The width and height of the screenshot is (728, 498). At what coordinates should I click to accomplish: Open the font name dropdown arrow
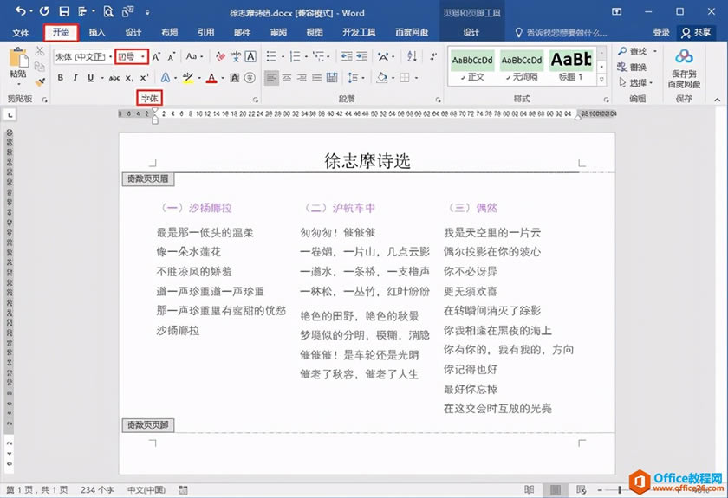tap(111, 56)
